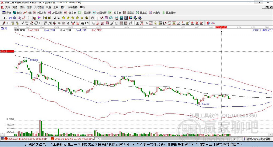Click the 3062.03 Shanghai index value

pos(13,139)
